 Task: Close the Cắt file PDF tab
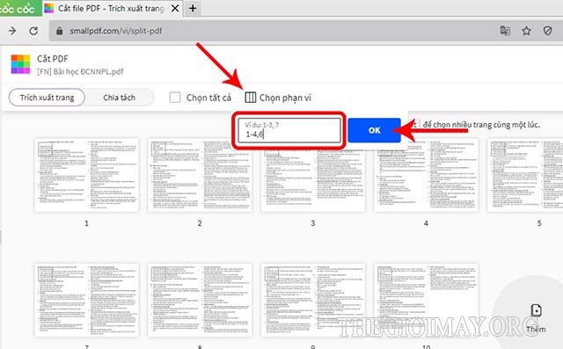[x=175, y=8]
